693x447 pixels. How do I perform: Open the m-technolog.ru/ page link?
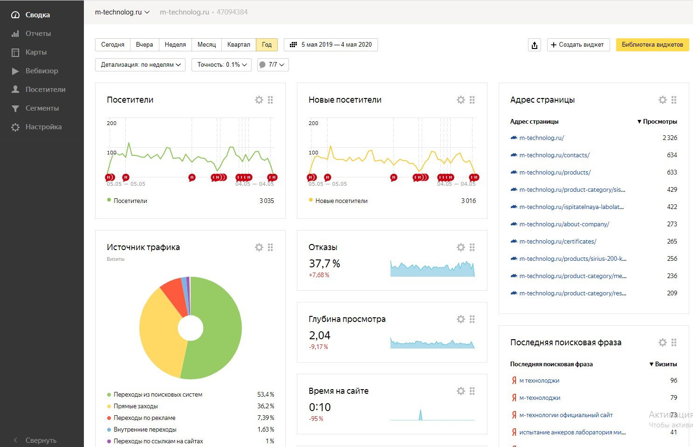pyautogui.click(x=542, y=138)
